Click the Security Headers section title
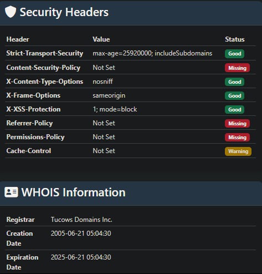The width and height of the screenshot is (262, 274). point(64,12)
